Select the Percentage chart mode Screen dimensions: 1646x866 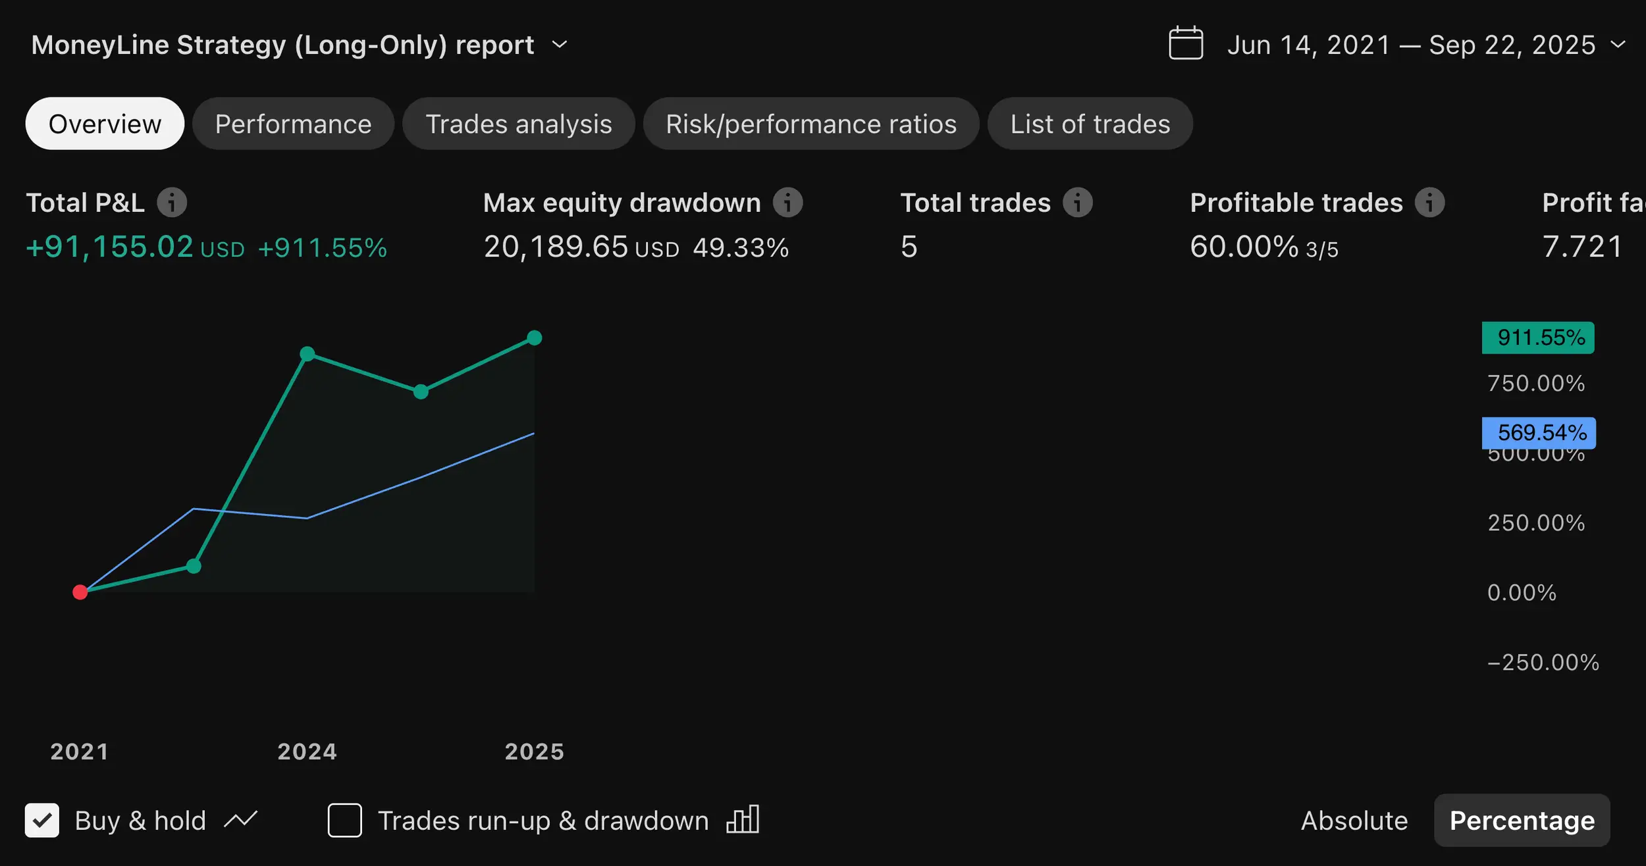1522,821
